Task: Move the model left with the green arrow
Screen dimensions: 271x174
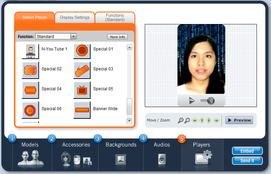Action: tap(195, 120)
